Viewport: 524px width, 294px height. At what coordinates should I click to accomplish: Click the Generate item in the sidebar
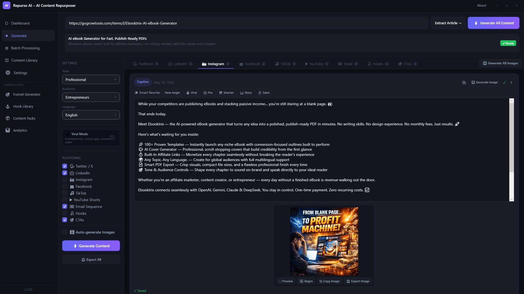[28, 36]
